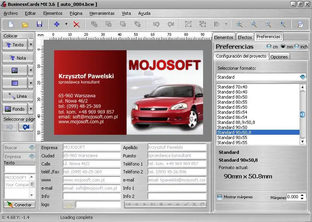312x222 pixels.
Task: Click the Zoom to fit crosshair magnifier icon
Action: click(x=239, y=24)
